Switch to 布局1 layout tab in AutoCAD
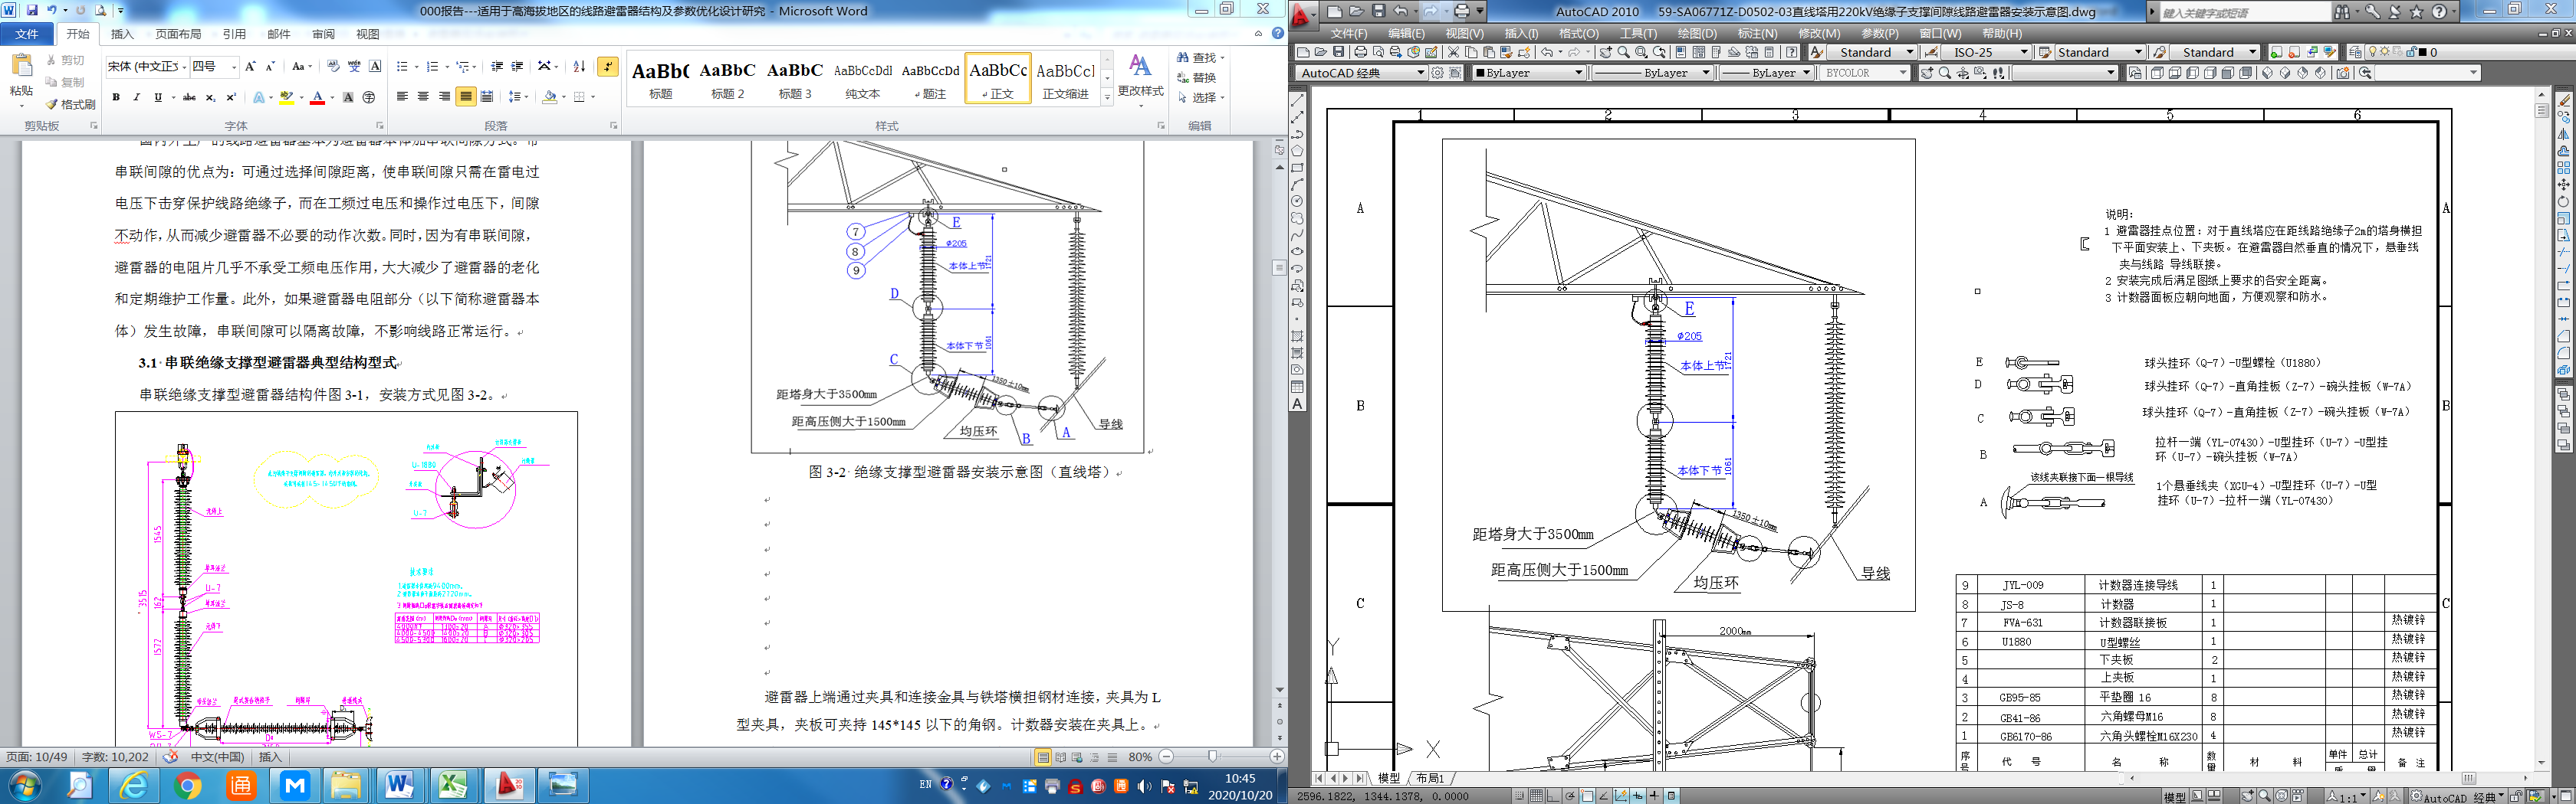 tap(1431, 778)
